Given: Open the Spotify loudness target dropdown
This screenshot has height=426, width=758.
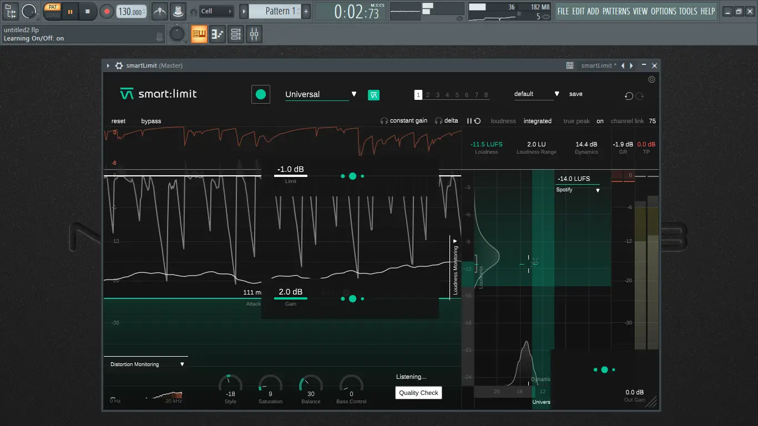Looking at the screenshot, I should click(578, 190).
